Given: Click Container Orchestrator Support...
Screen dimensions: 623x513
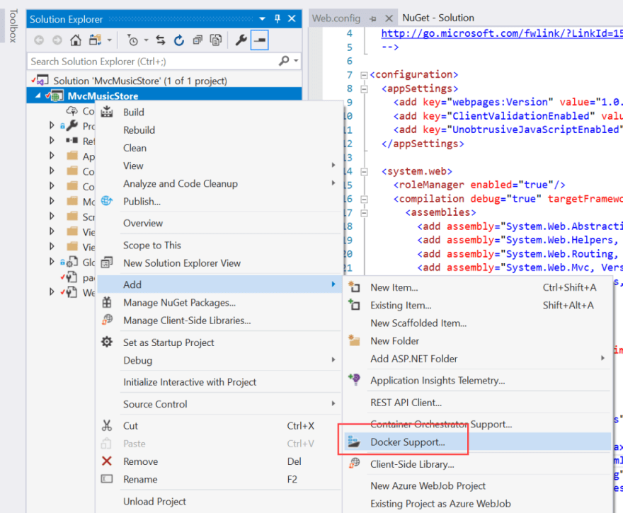Looking at the screenshot, I should coord(478,424).
